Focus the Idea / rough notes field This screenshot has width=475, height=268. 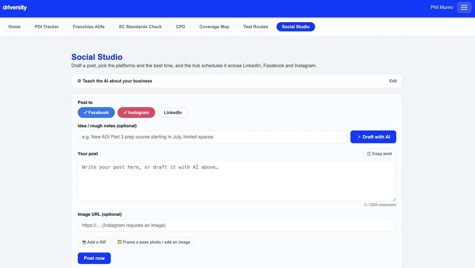(213, 137)
